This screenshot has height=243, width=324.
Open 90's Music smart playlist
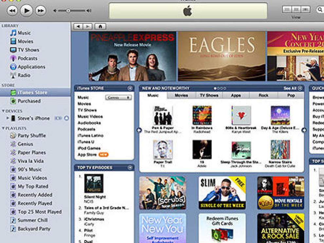coord(26,169)
